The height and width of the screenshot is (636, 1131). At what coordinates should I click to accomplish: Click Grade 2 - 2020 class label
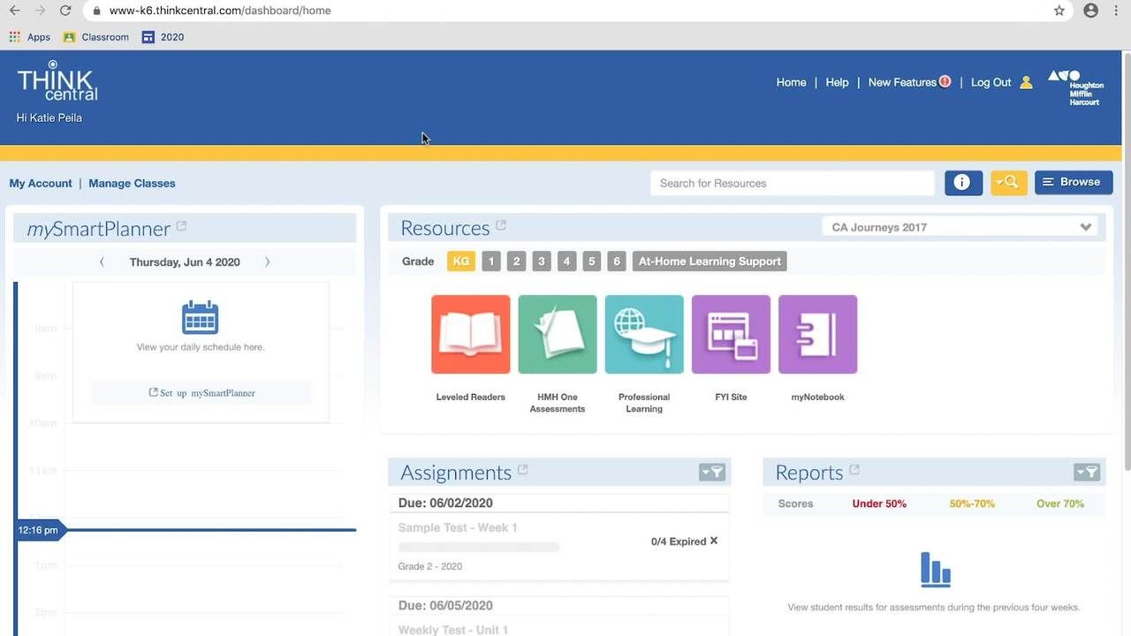430,566
